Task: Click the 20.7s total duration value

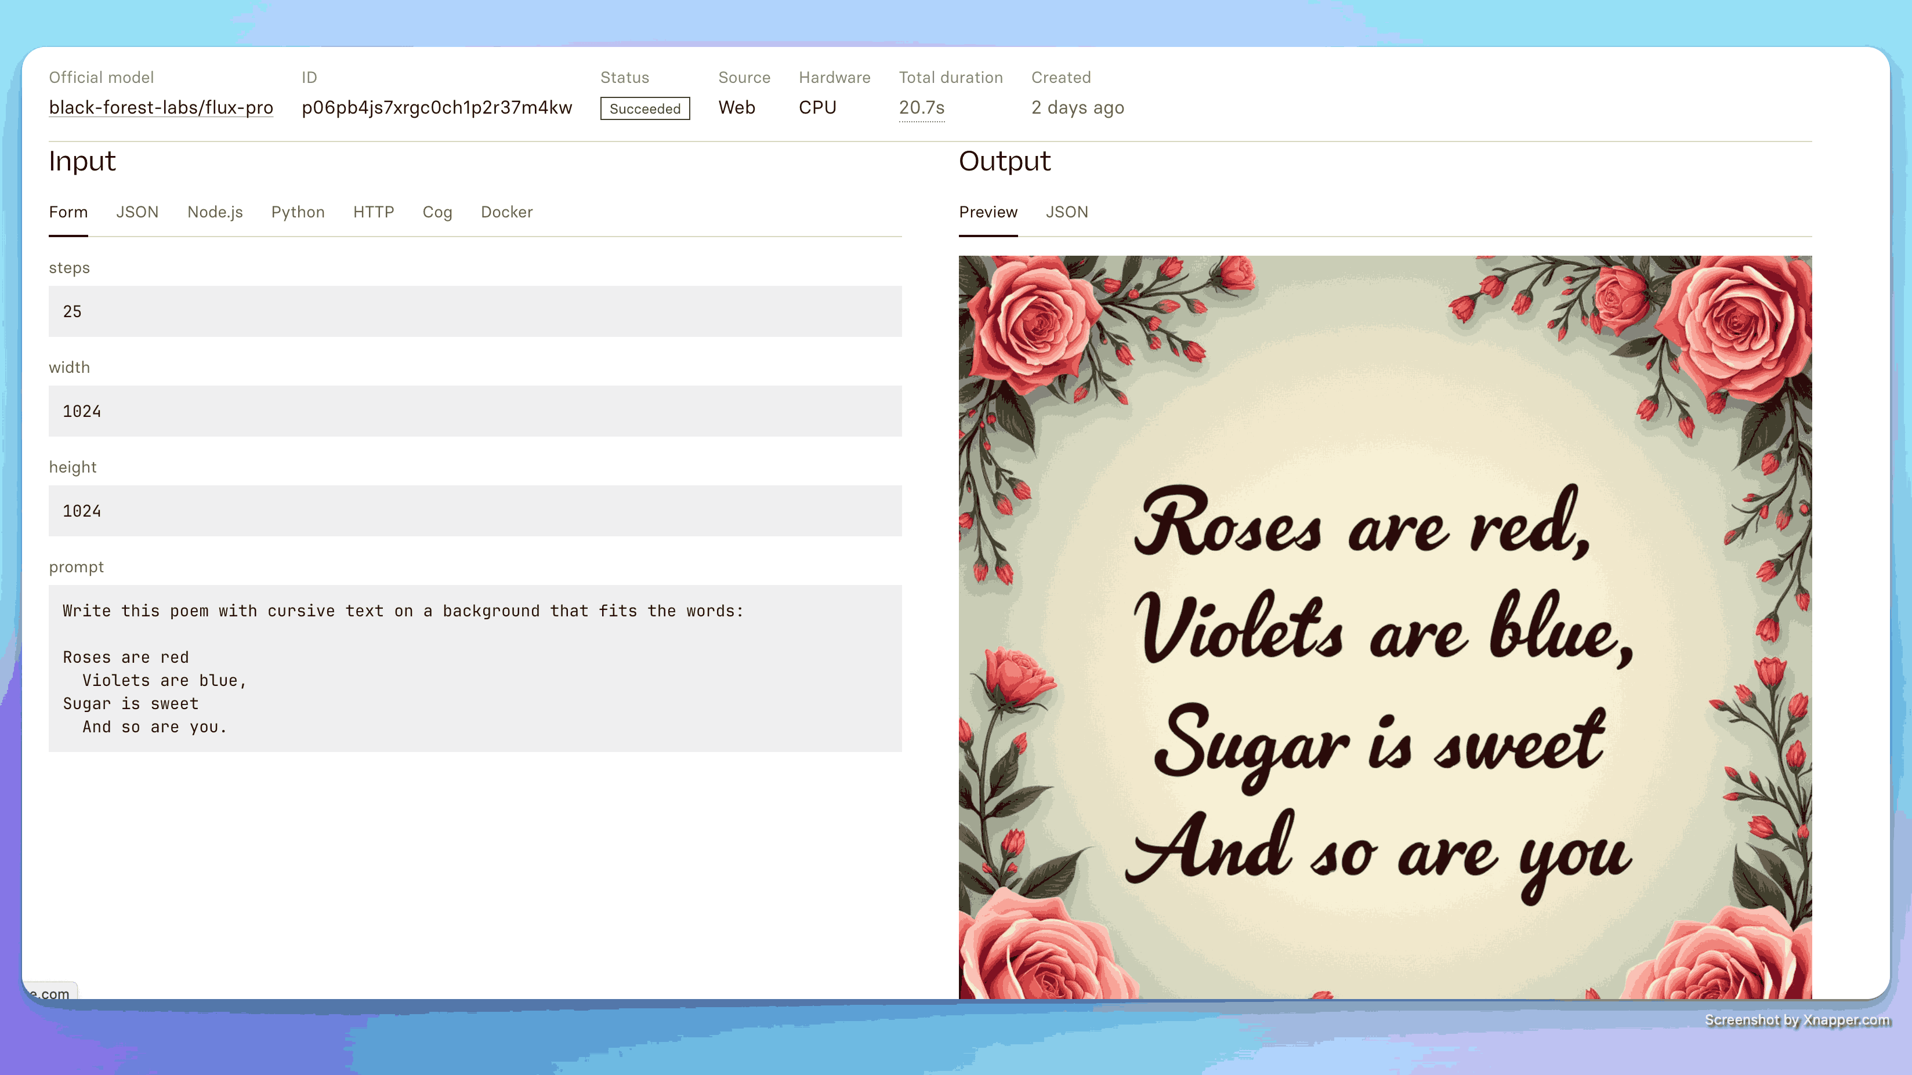Action: pyautogui.click(x=921, y=108)
